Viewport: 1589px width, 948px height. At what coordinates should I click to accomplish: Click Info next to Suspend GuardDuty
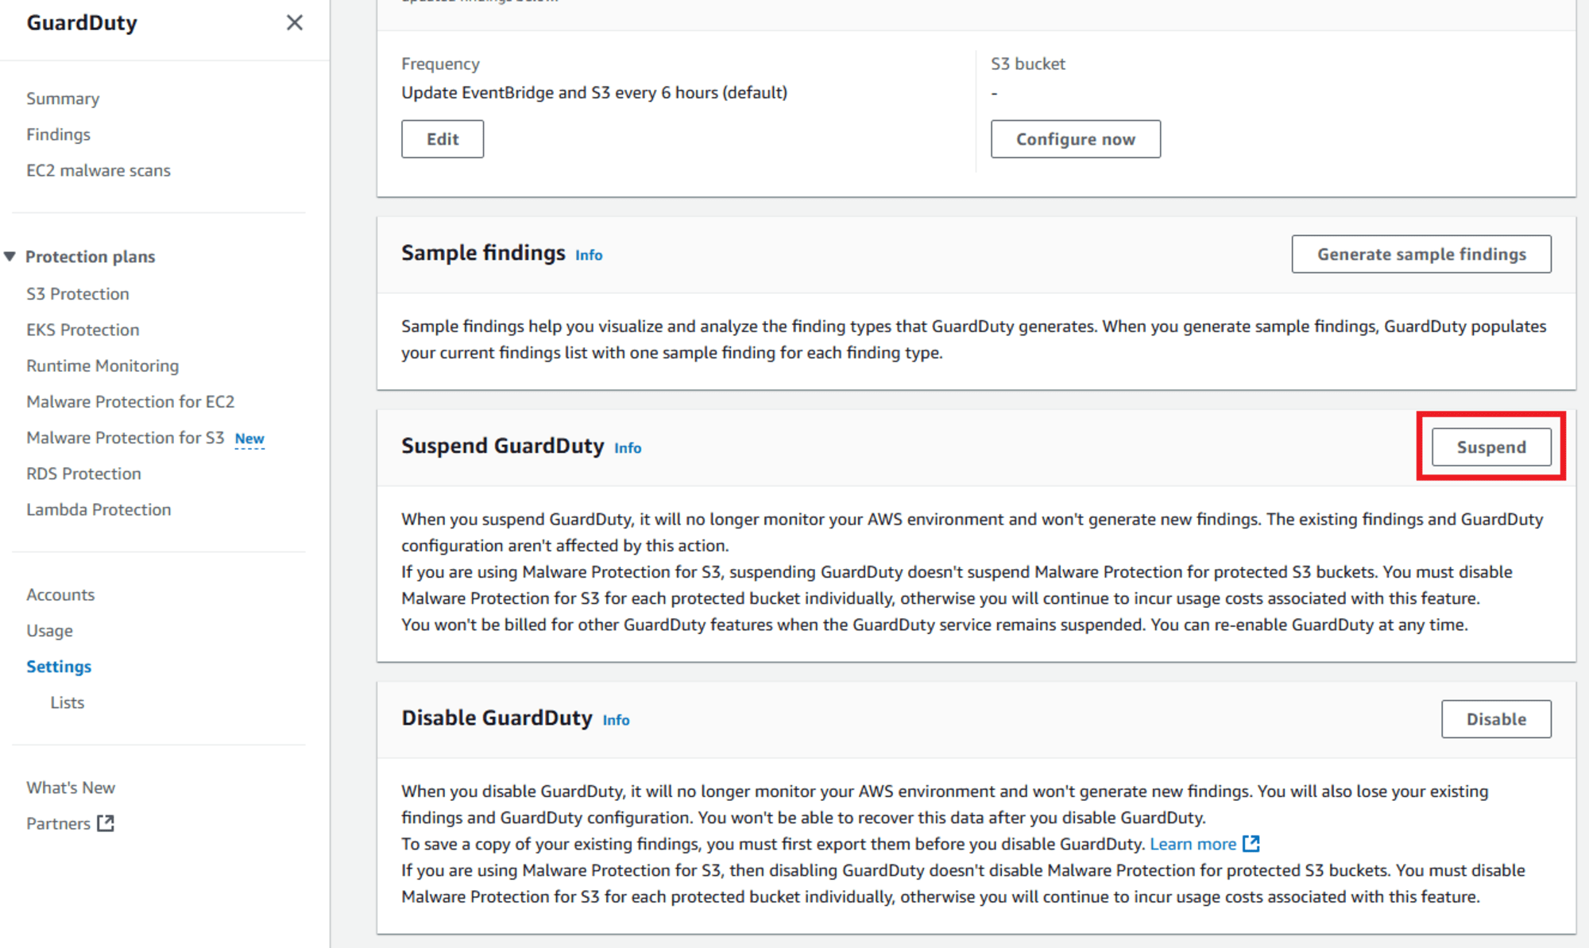[627, 447]
